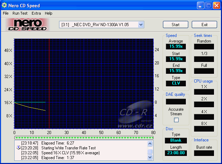Image resolution: width=222 pixels, height=164 pixels.
Task: Click the Random seek time field
Action: click(x=204, y=47)
